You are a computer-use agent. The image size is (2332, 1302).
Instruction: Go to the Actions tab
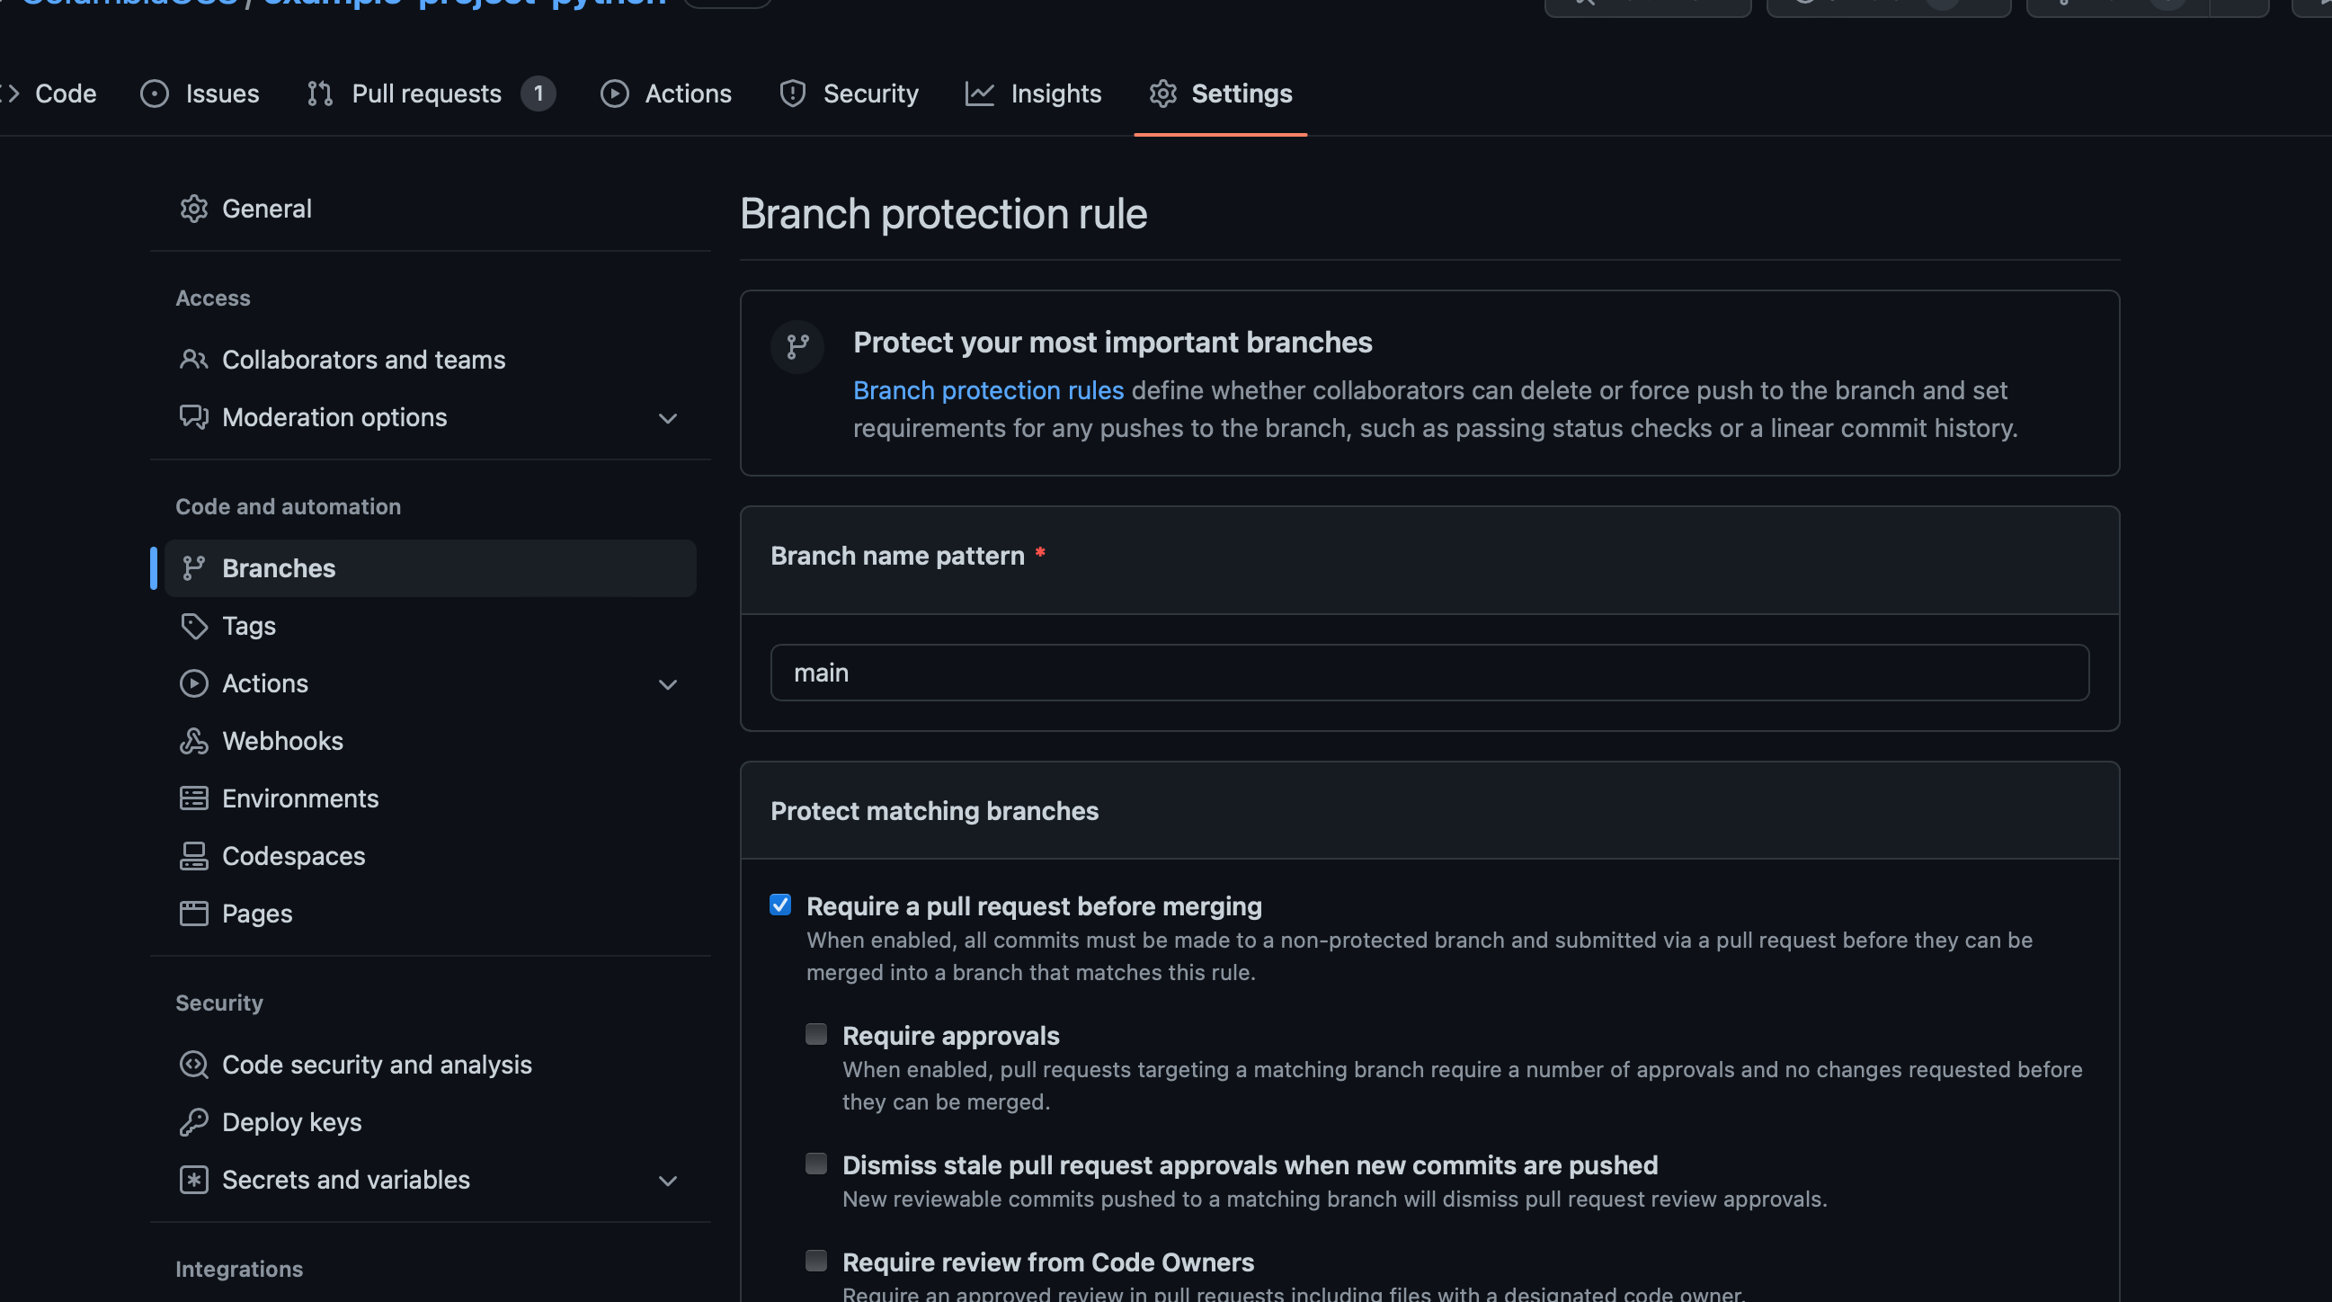pyautogui.click(x=666, y=94)
